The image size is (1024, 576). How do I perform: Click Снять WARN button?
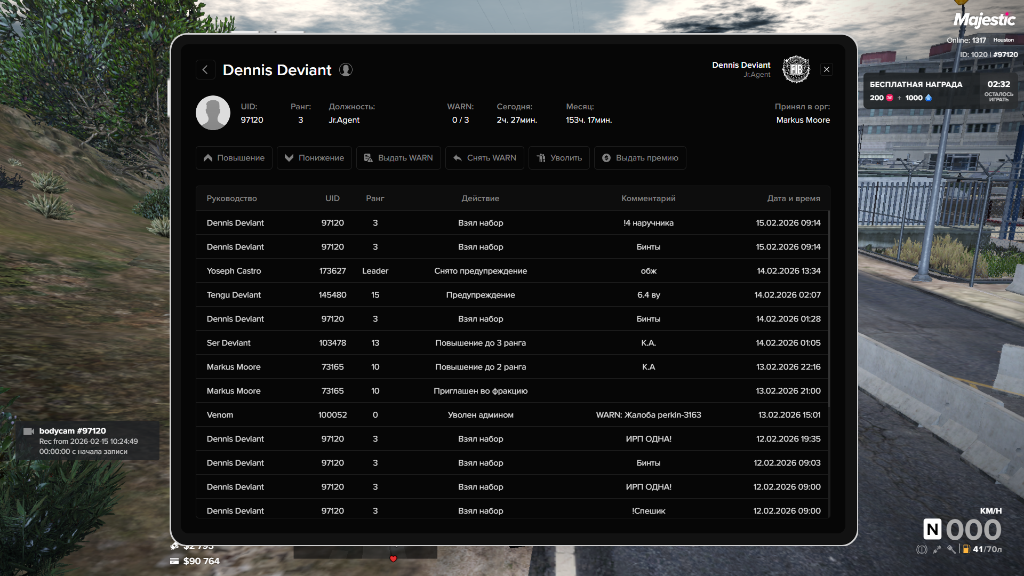coord(484,158)
